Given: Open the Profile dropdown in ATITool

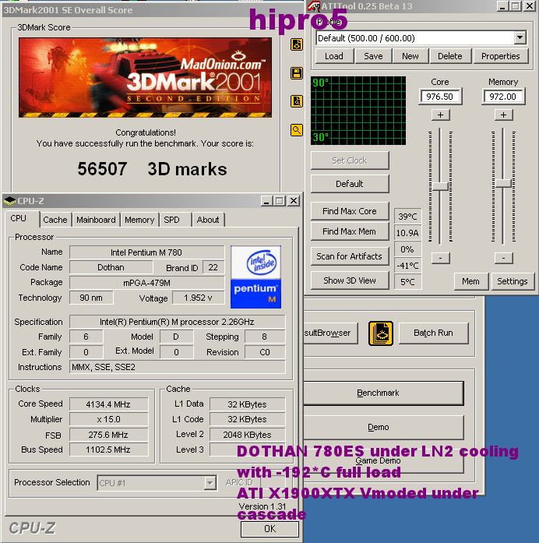Looking at the screenshot, I should (x=520, y=37).
